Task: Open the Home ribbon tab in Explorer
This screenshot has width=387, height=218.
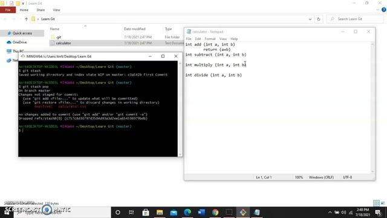Action: (x=24, y=10)
